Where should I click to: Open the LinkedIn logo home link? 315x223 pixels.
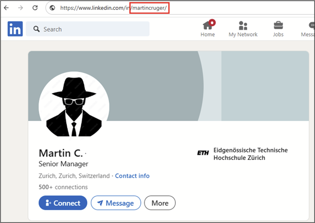15,29
